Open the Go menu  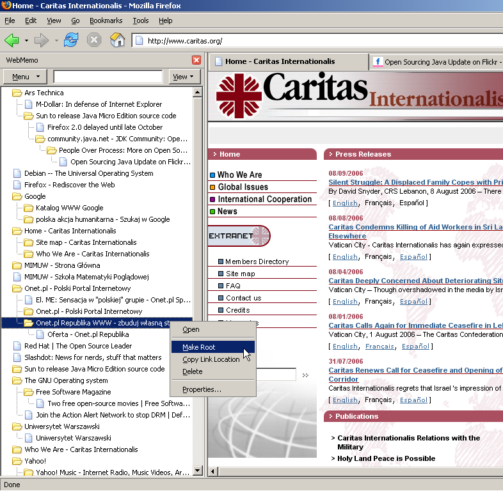[x=76, y=20]
